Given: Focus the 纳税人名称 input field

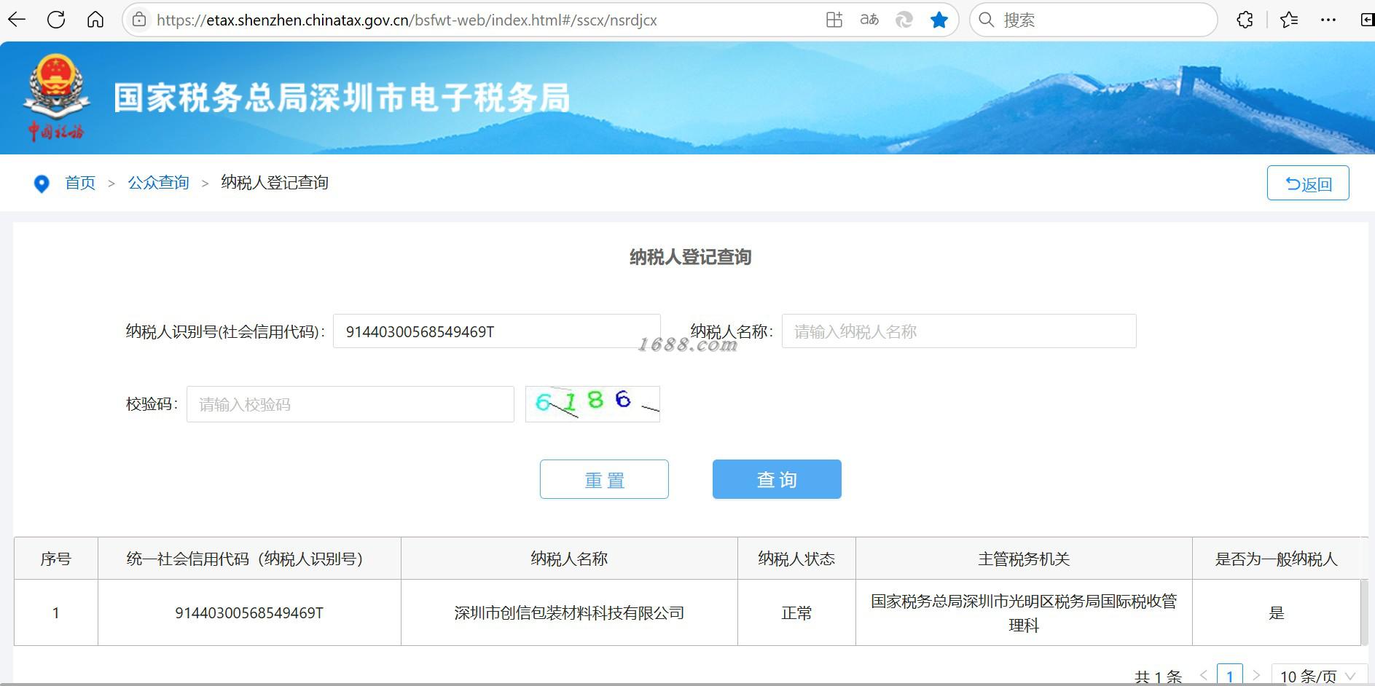Looking at the screenshot, I should [959, 331].
